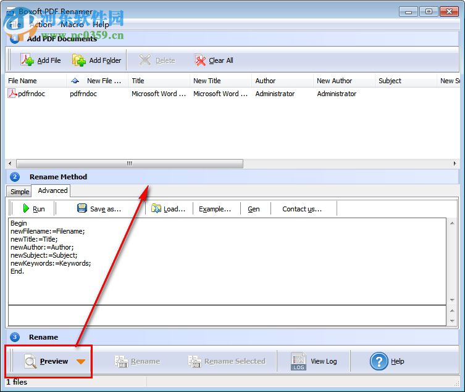Click the Example... button
This screenshot has width=465, height=392.
(215, 209)
